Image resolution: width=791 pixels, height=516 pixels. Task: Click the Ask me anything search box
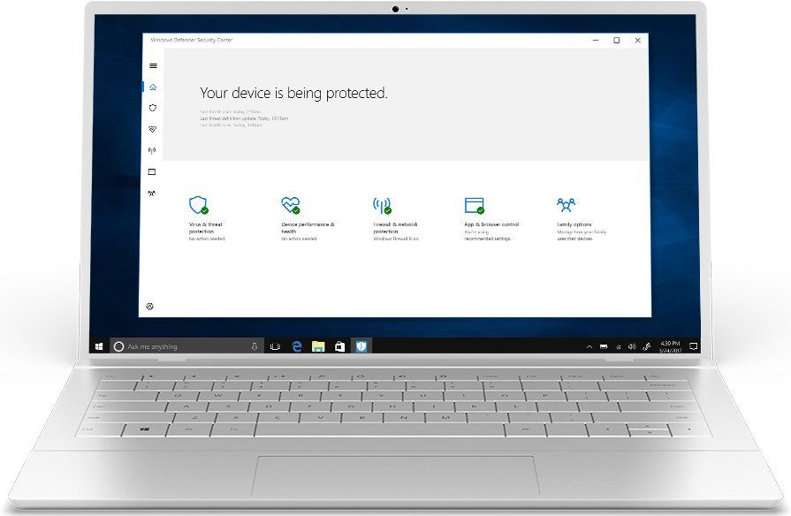point(177,346)
